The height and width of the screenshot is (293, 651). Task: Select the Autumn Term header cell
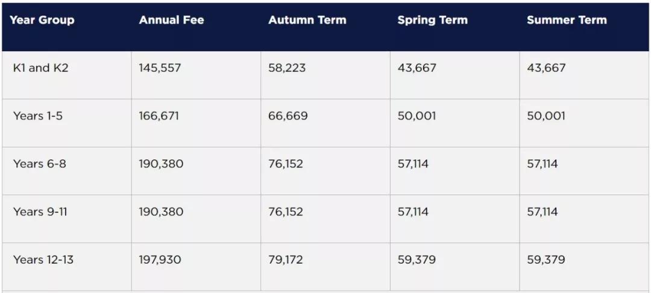coord(307,20)
